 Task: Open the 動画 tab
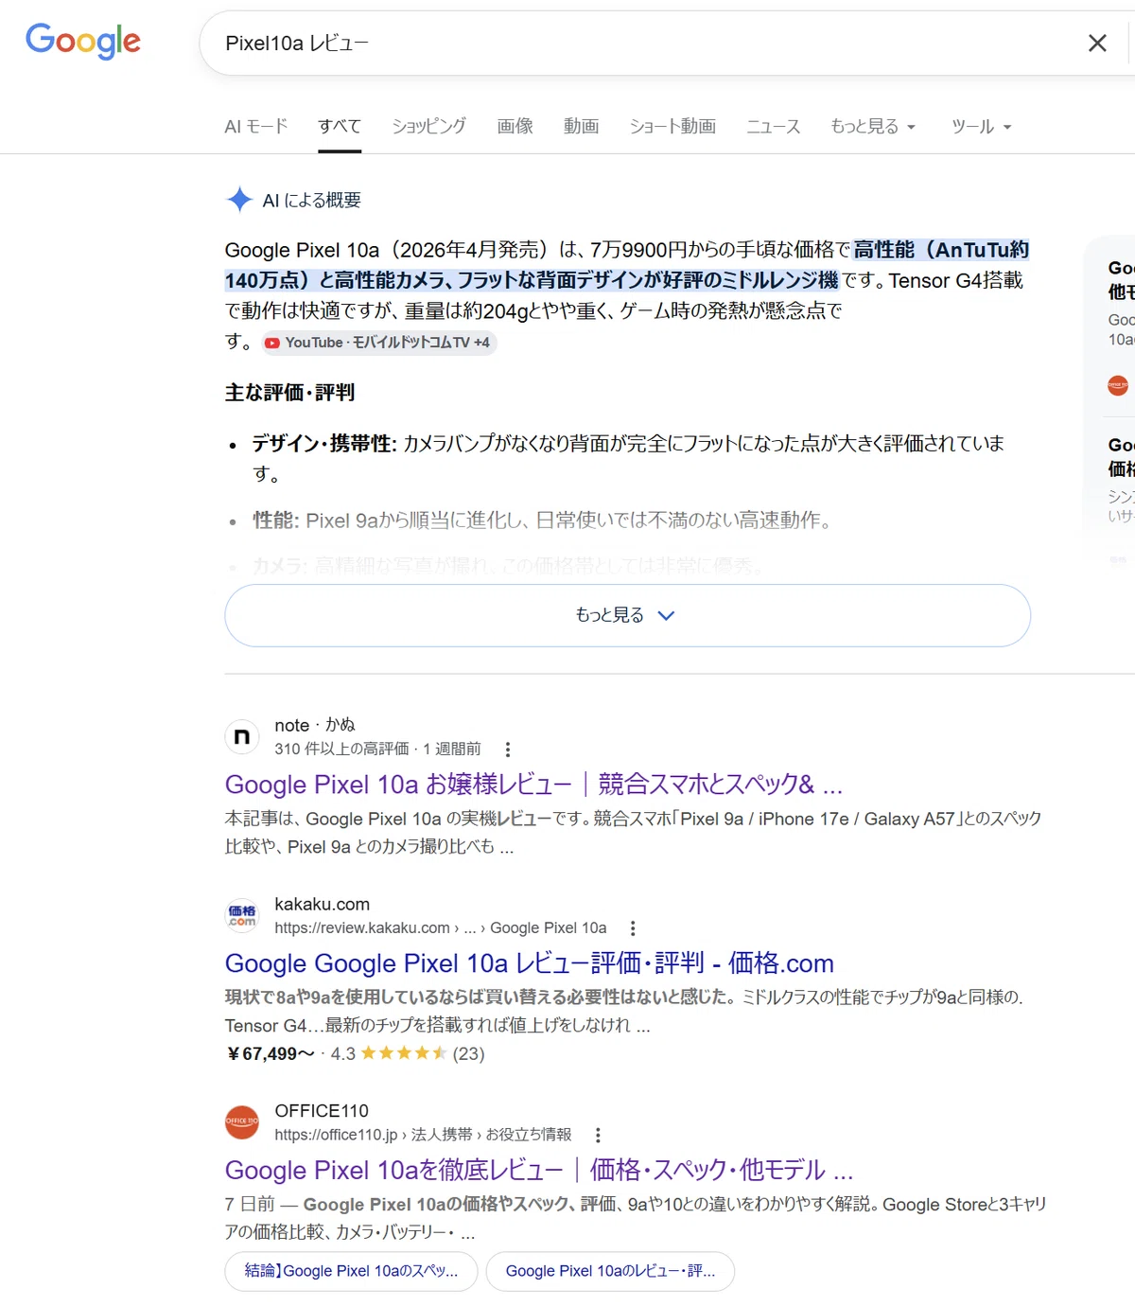pos(581,126)
